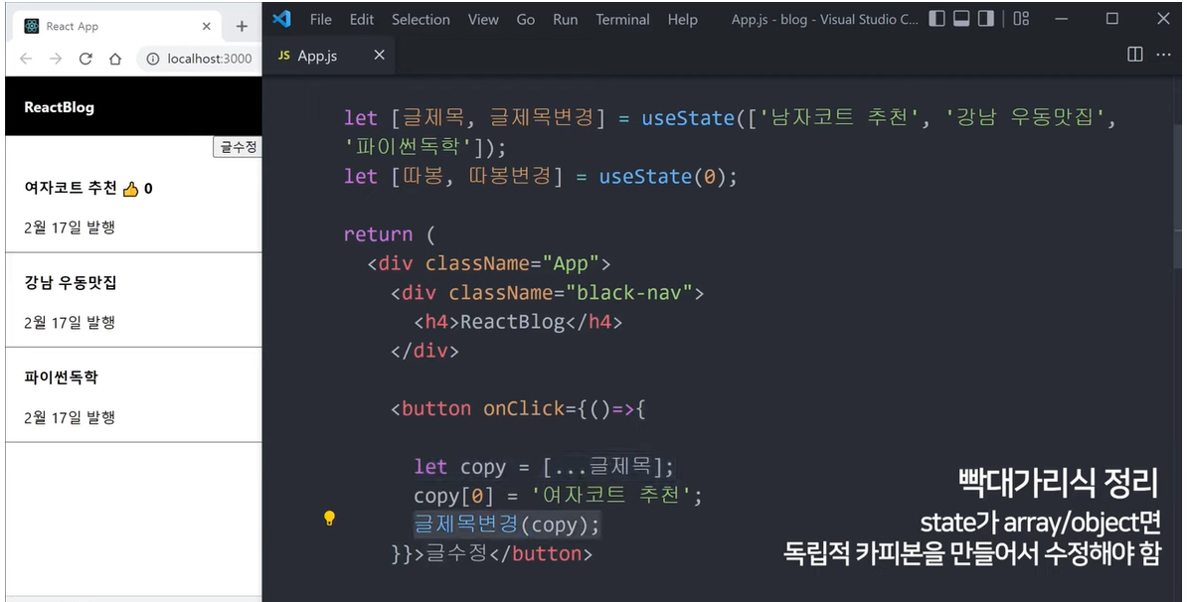Viewport: 1187px width, 602px height.
Task: Click the useState(0) code line
Action: tap(541, 176)
